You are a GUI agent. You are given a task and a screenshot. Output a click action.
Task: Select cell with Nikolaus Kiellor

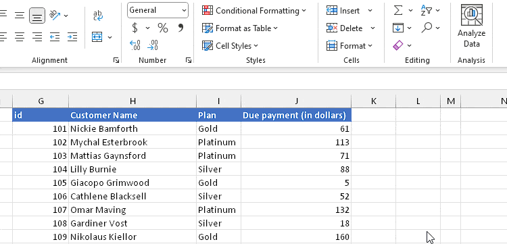[132, 237]
